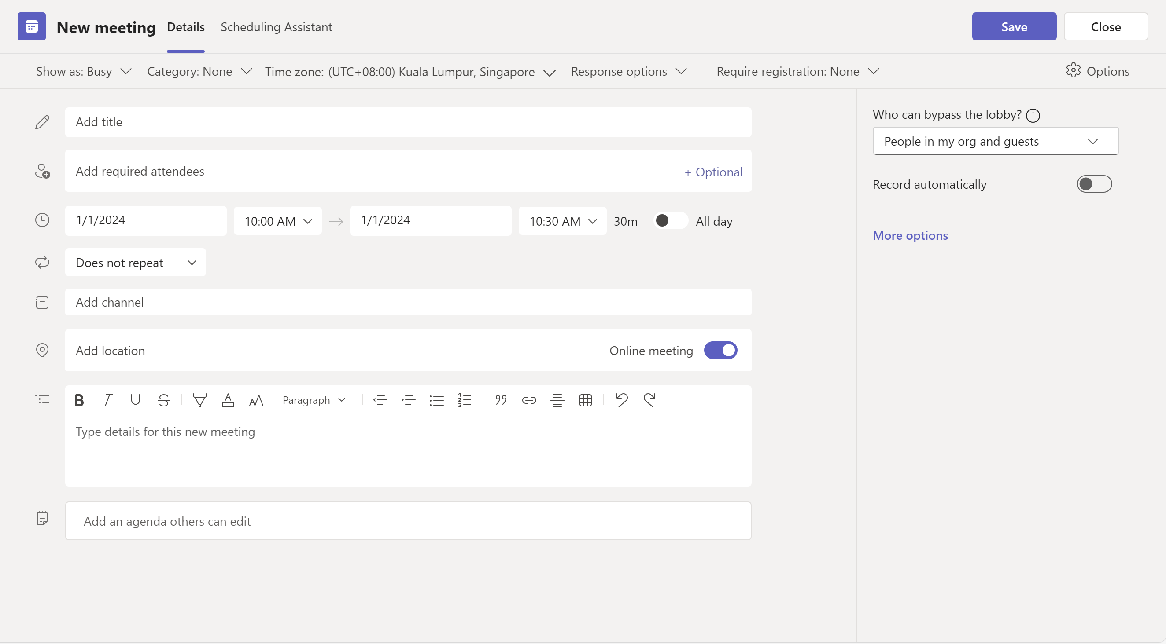Insert a table into meeting details
This screenshot has width=1166, height=644.
tap(585, 400)
